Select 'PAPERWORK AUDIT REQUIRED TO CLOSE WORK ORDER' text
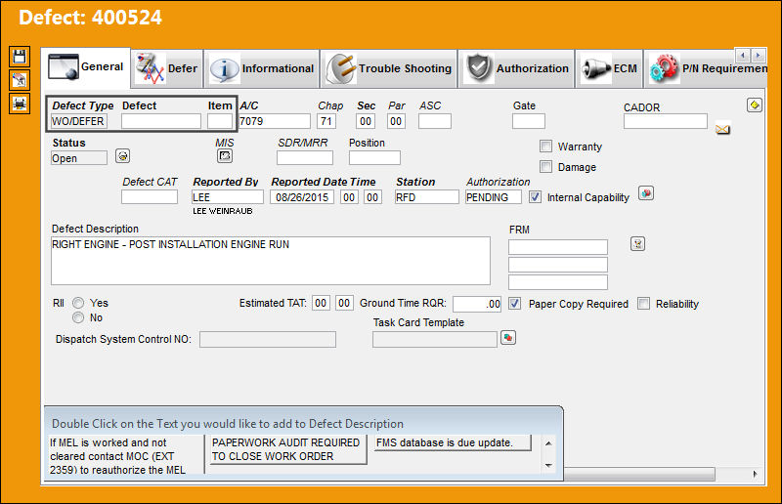This screenshot has width=782, height=504. 286,449
